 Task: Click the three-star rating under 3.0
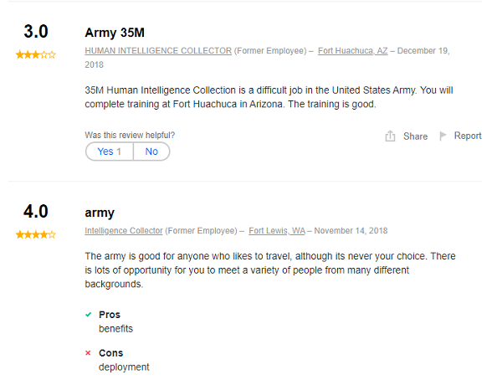pyautogui.click(x=36, y=54)
